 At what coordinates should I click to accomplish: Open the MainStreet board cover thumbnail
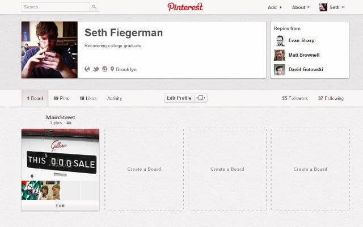pos(61,155)
